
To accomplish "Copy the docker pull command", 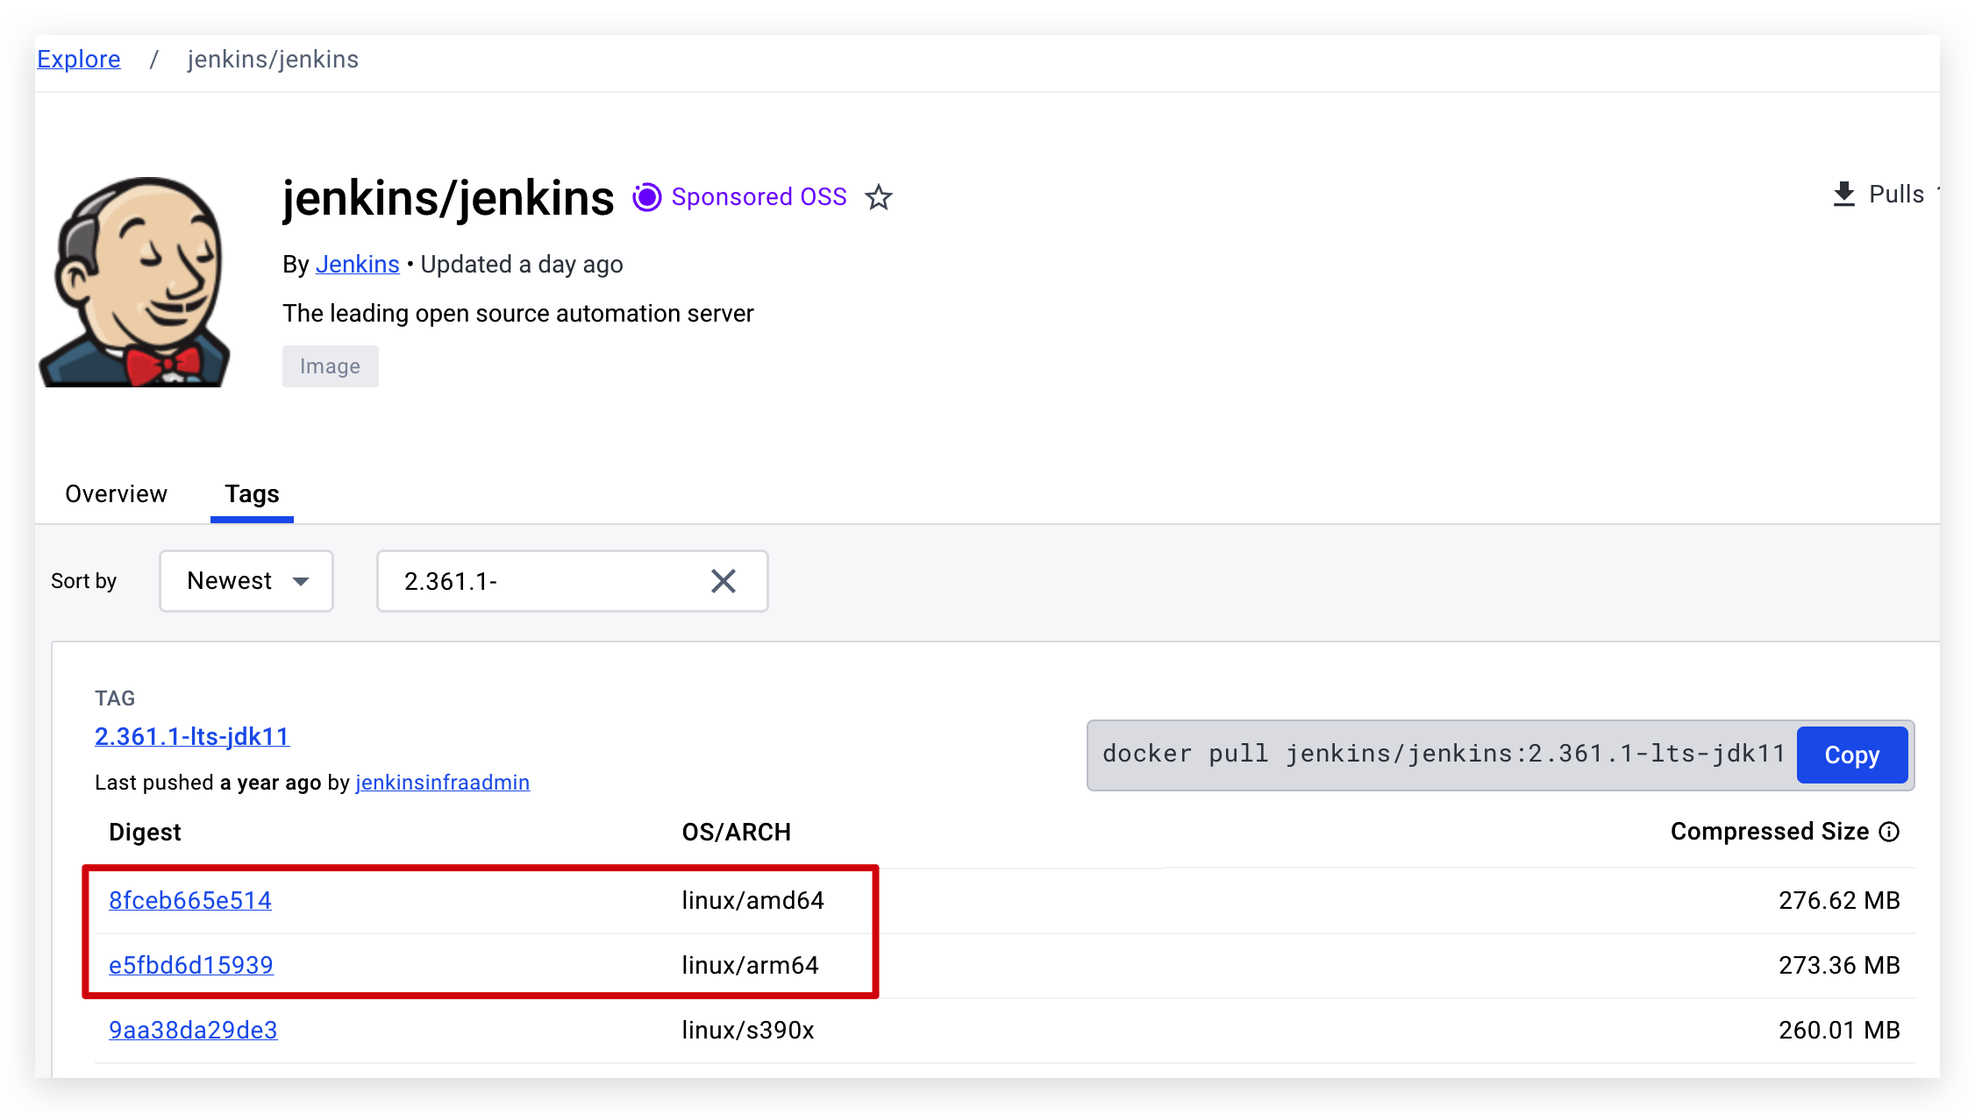I will click(x=1852, y=755).
